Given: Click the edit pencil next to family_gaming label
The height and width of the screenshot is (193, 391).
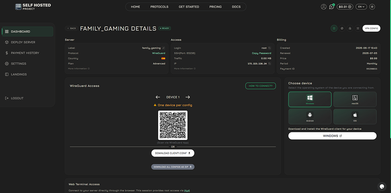Looking at the screenshot, I should 163,48.
